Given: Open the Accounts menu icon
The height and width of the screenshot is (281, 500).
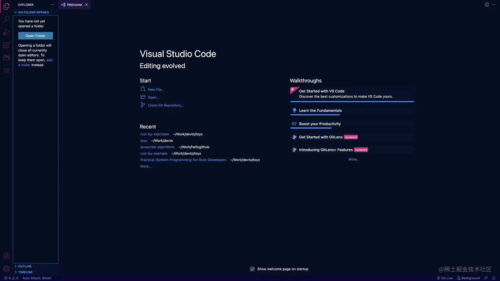Looking at the screenshot, I should click(x=6, y=256).
